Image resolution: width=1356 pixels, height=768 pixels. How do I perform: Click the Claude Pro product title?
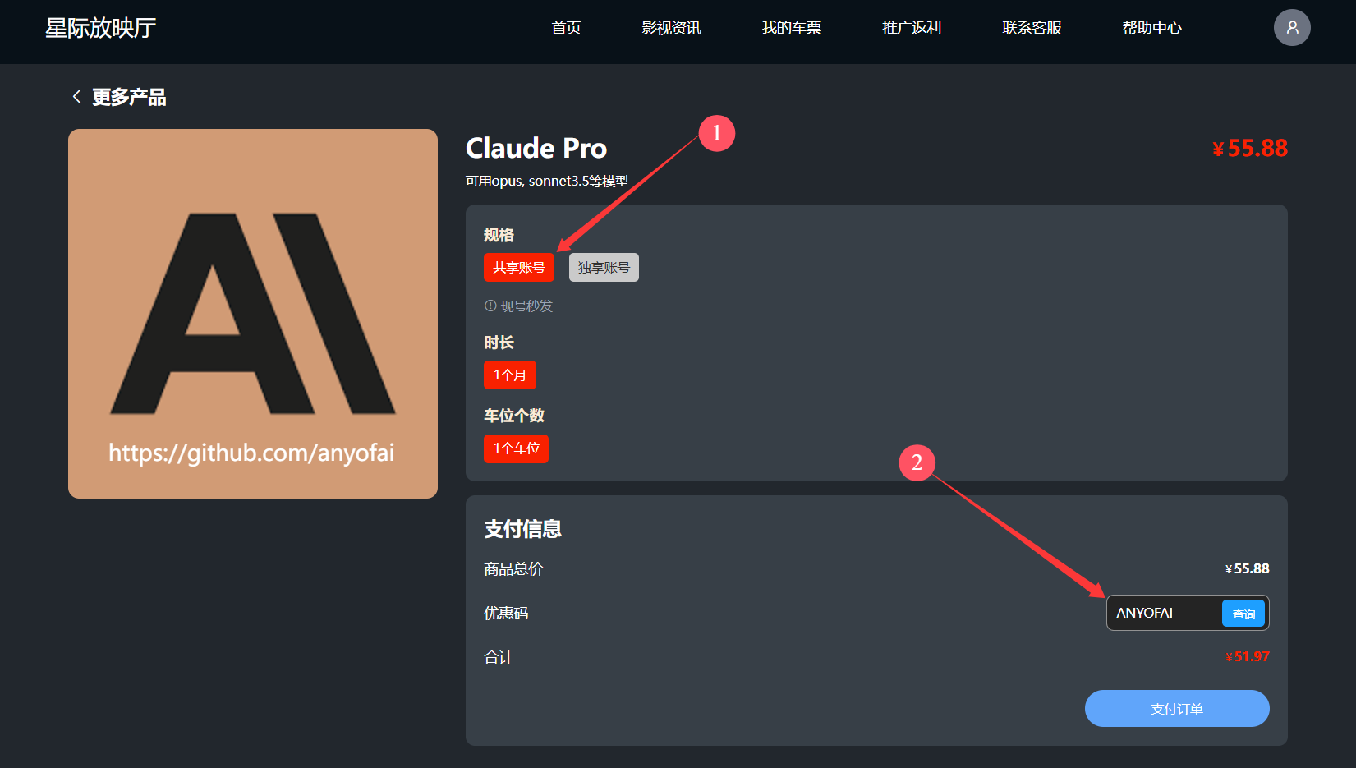tap(536, 148)
